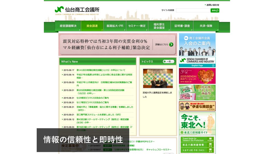Viewport: 274px width, 154px height.
Task: Click the 震災対応特枠 マル経融資 banner text
Action: point(106,44)
